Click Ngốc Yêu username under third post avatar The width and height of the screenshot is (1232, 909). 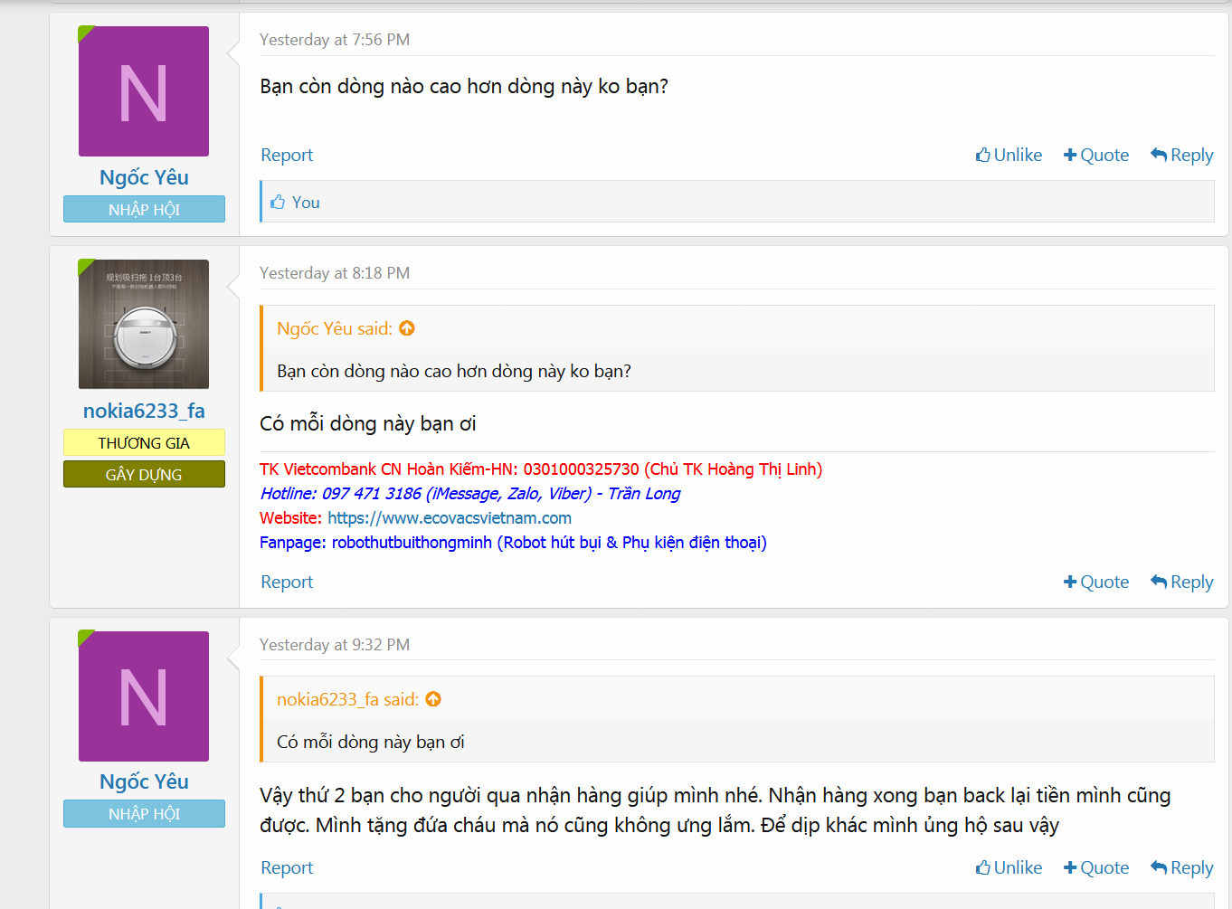coord(144,781)
